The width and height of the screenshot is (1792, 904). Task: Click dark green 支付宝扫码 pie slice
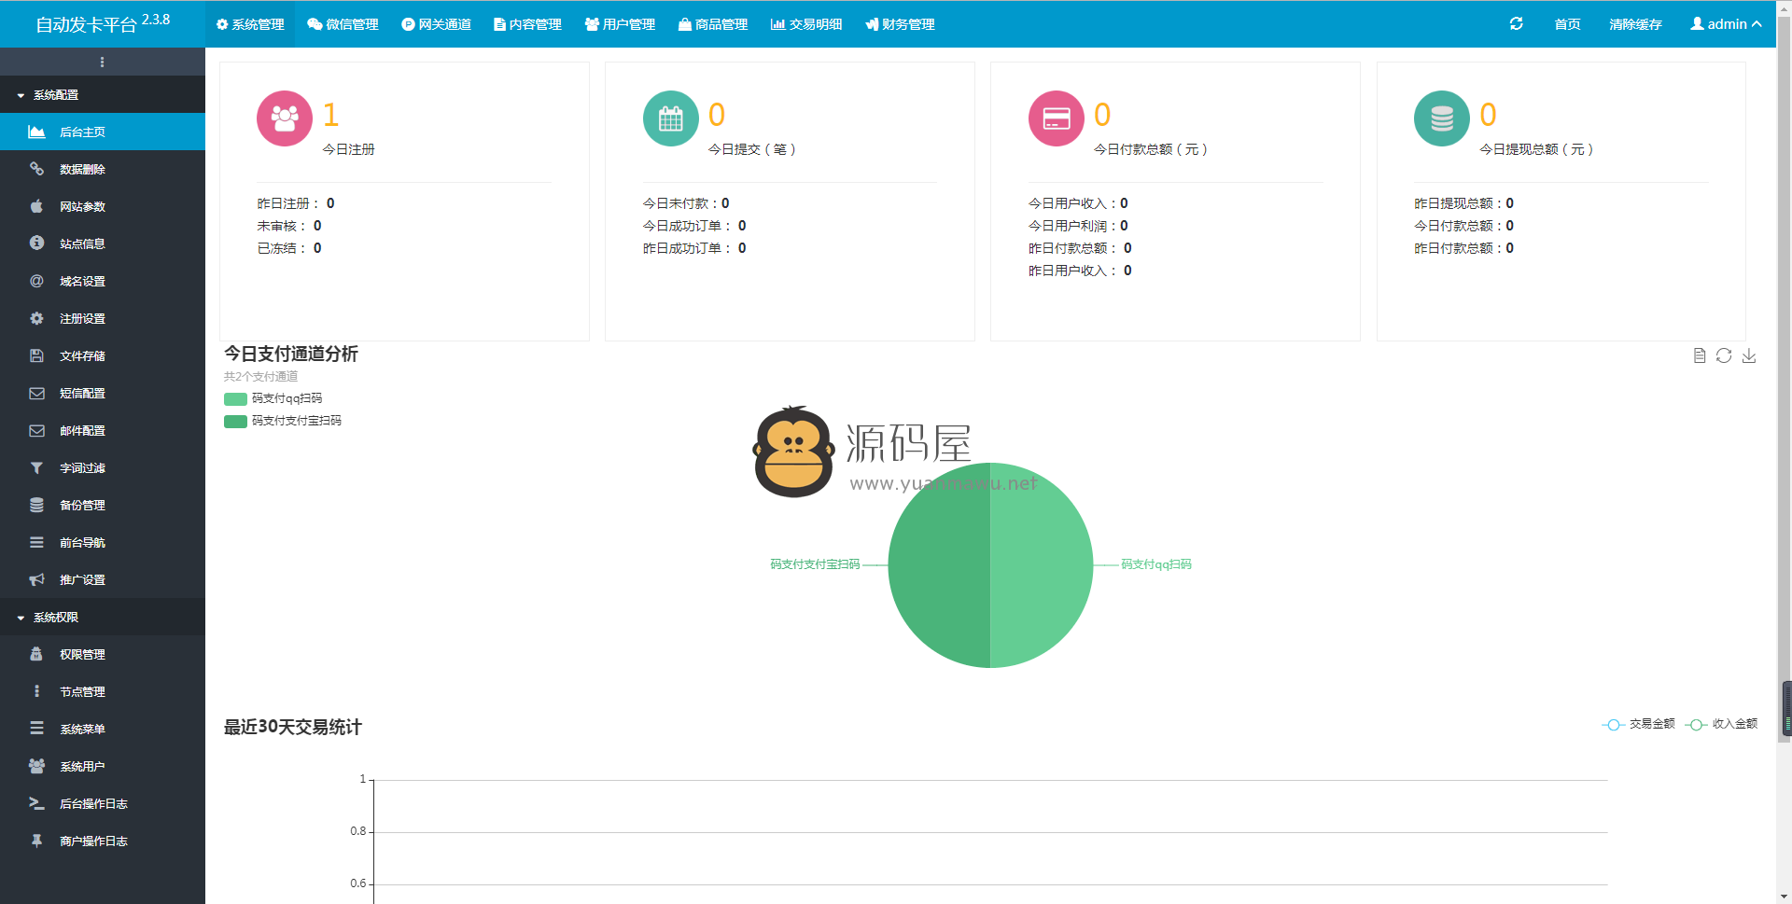pyautogui.click(x=939, y=565)
